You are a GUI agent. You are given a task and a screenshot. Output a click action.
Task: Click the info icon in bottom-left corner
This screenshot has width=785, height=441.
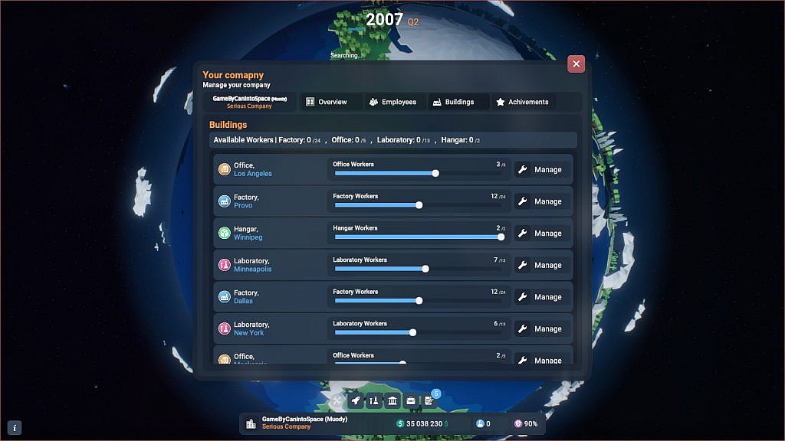pos(15,427)
